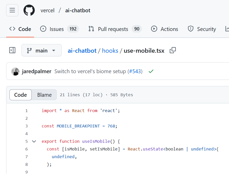
Task: Switch to the Issues tab
Action: pos(60,29)
